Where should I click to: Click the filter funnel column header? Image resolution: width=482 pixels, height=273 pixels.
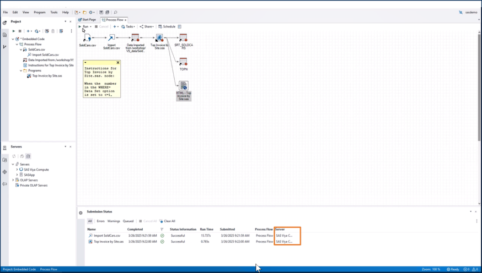162,230
